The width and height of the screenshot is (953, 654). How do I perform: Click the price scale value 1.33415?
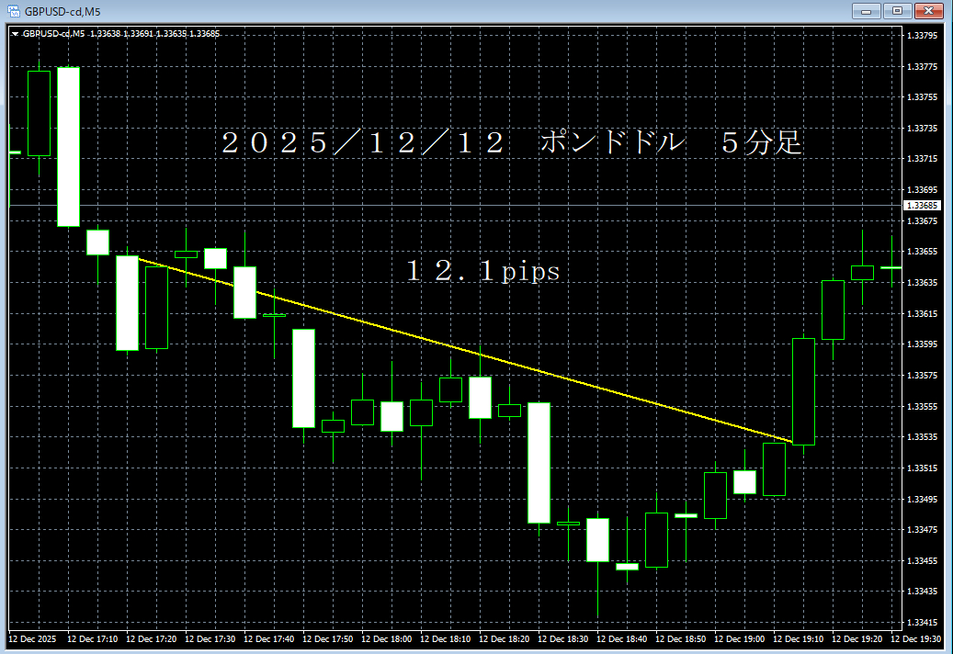click(922, 623)
